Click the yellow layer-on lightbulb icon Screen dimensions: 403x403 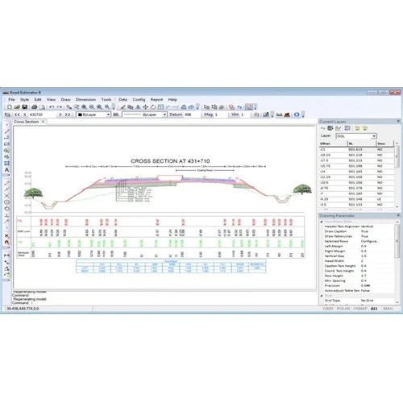pos(357,128)
